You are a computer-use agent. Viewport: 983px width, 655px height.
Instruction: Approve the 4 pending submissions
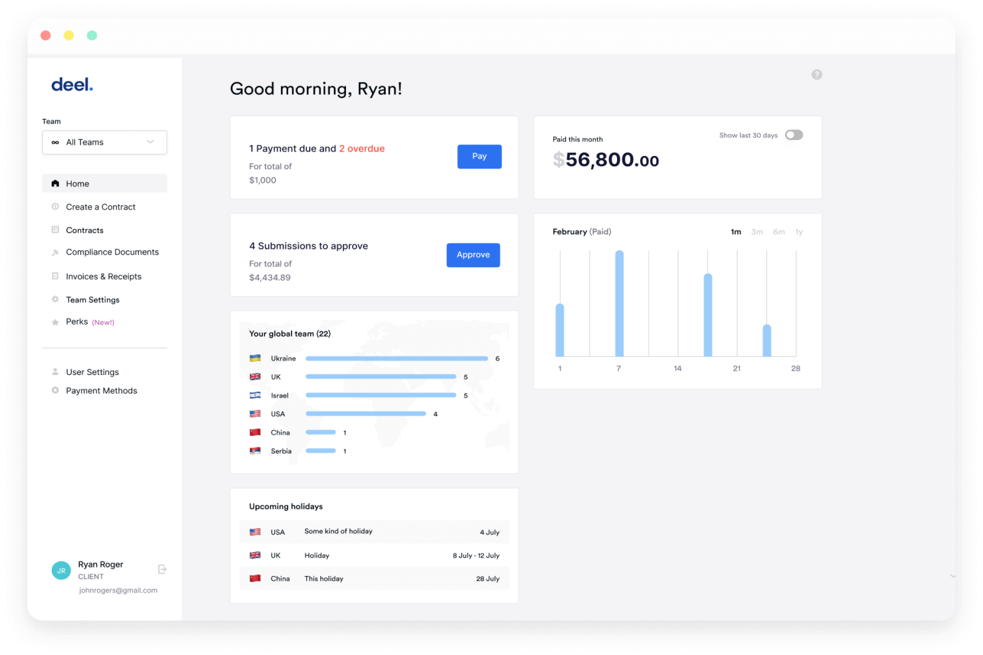(473, 255)
